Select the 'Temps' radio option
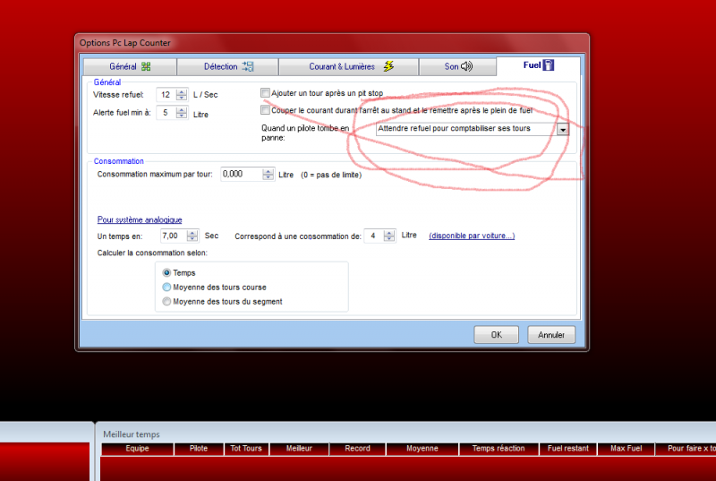Image resolution: width=716 pixels, height=481 pixels. (x=166, y=272)
